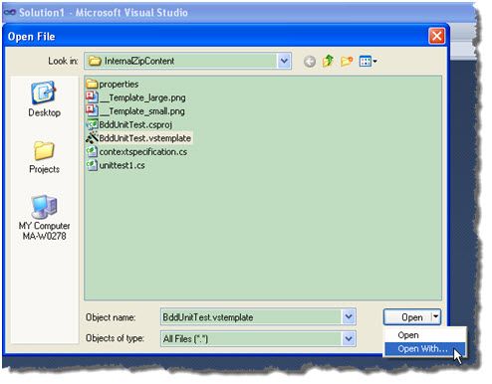The width and height of the screenshot is (492, 384).
Task: Click the BddUnitTest.vstemplate file icon
Action: [92, 137]
